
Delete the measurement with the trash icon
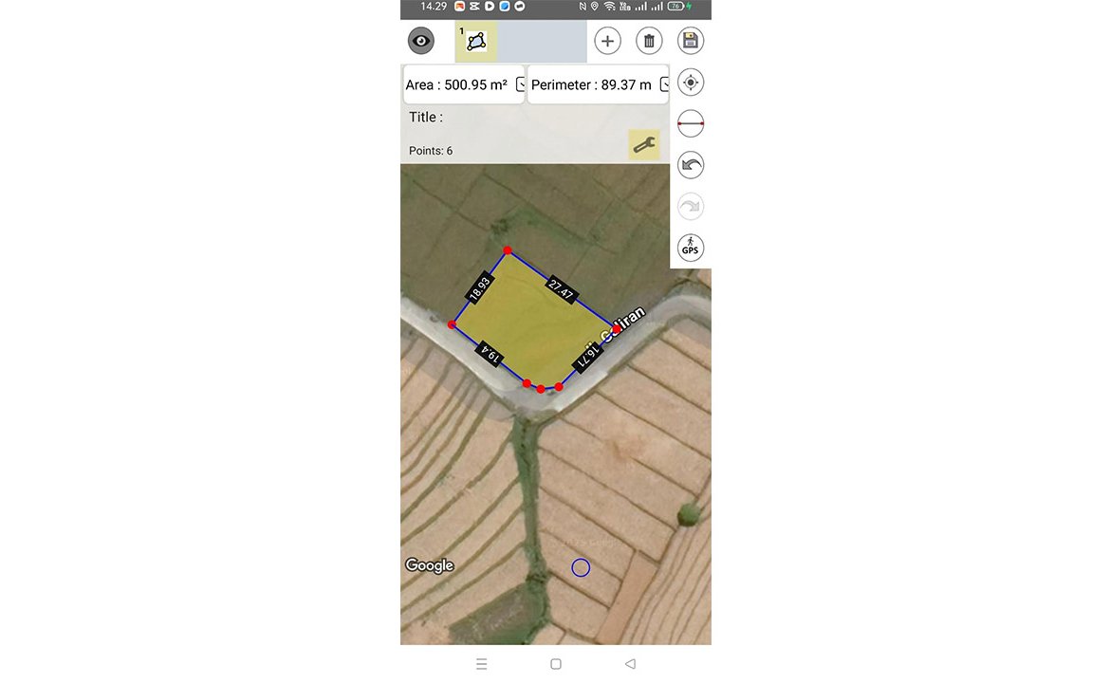[649, 41]
